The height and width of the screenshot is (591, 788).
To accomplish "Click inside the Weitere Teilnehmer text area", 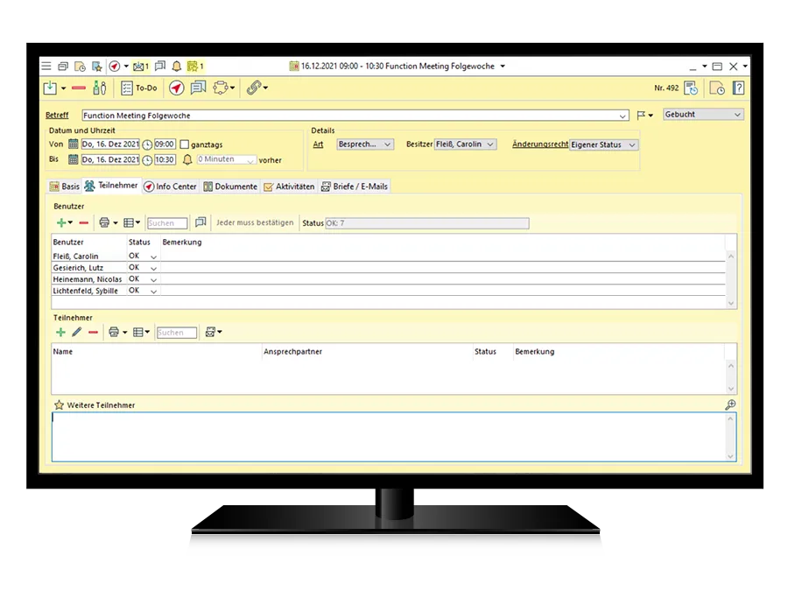I will pos(390,436).
